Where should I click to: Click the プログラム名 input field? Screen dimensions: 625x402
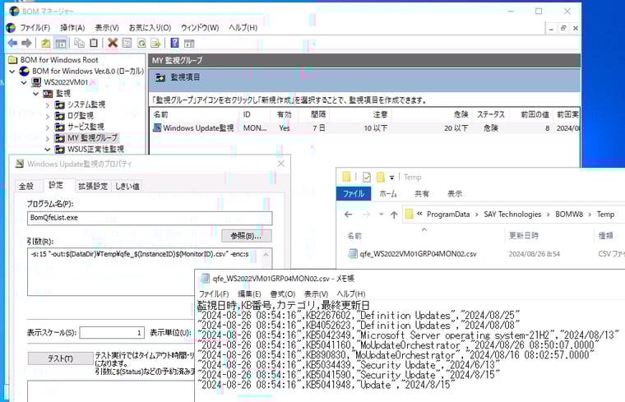click(x=149, y=218)
